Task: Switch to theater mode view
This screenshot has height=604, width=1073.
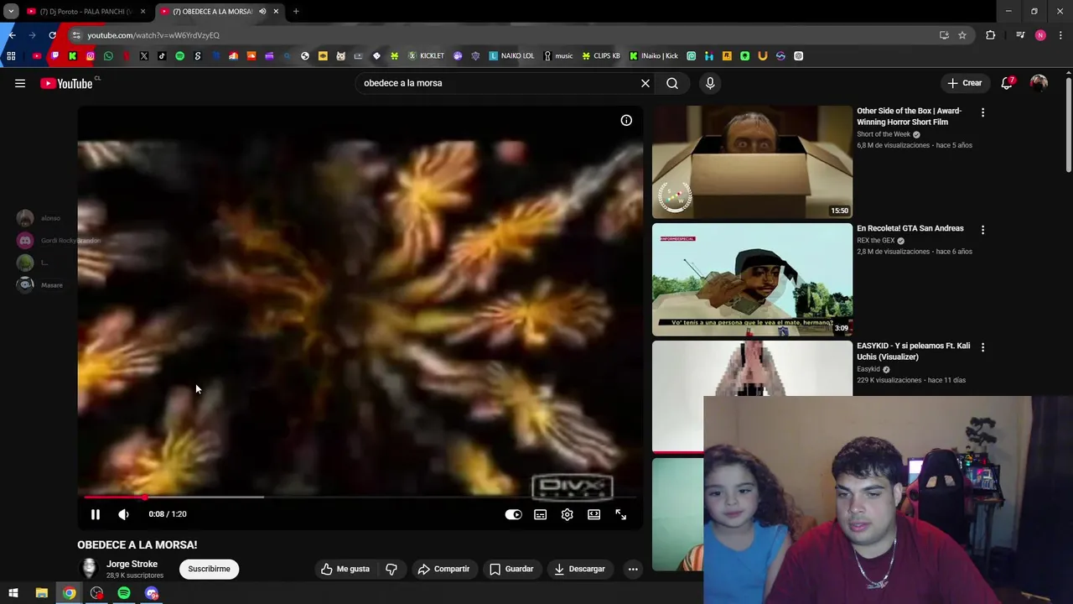Action: [x=594, y=514]
